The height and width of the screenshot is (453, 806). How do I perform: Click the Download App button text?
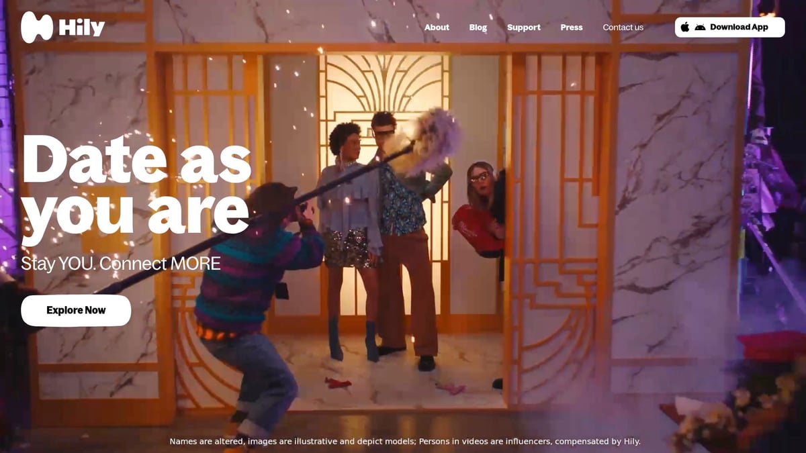point(739,28)
